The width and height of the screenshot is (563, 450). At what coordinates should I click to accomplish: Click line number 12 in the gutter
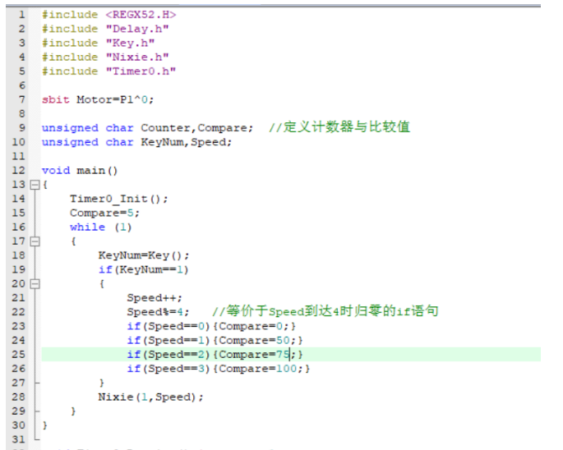(x=18, y=171)
